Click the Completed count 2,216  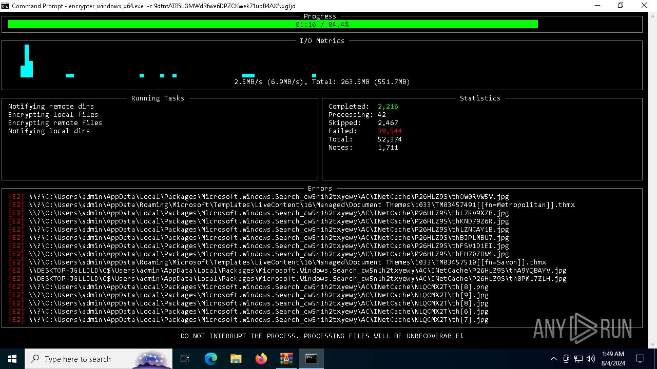click(x=388, y=106)
